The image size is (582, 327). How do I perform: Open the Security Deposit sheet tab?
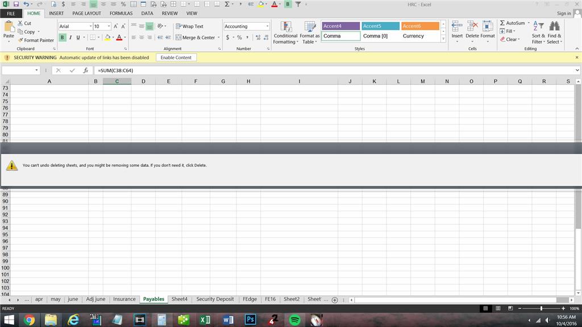click(x=215, y=299)
